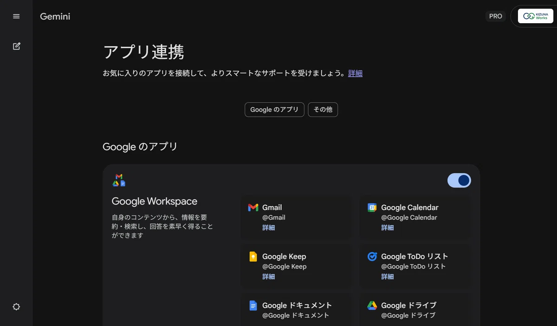
Task: Click the Workspace description paragraph
Action: [x=162, y=226]
